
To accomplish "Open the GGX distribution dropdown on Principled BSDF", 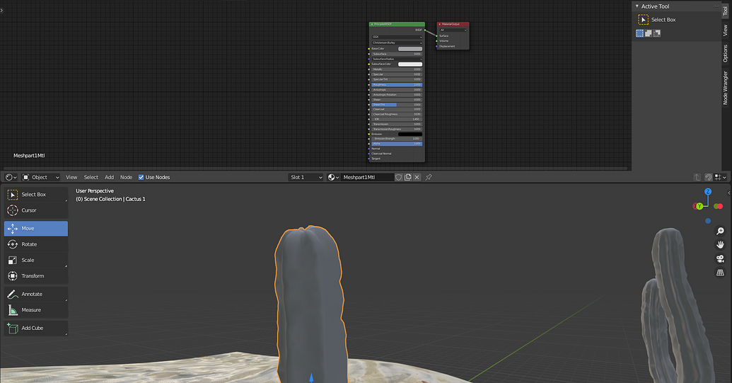I will pos(397,37).
